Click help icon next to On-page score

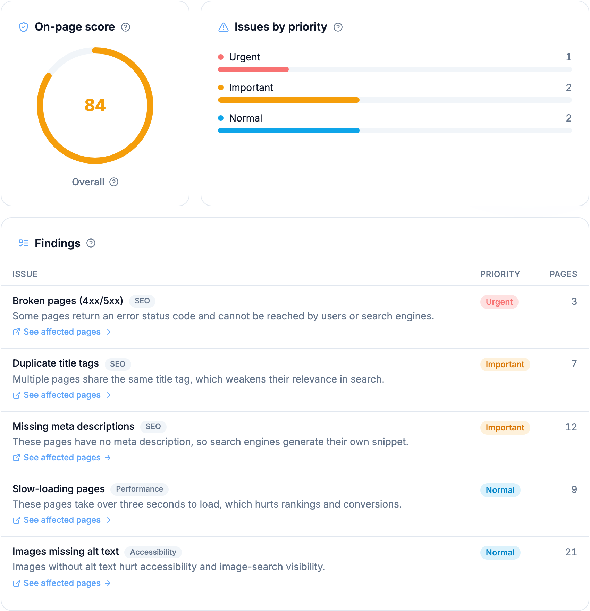[x=126, y=27]
